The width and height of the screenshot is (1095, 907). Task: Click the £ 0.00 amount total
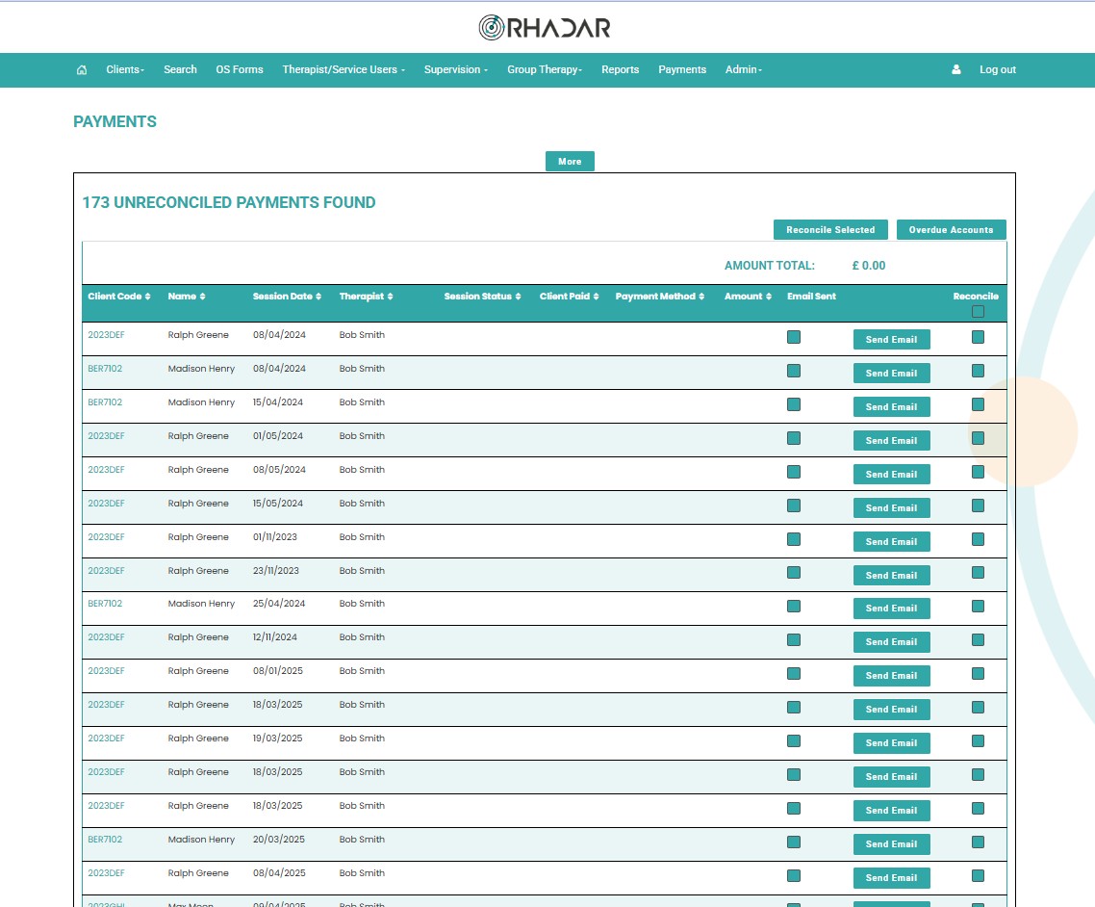(x=869, y=266)
